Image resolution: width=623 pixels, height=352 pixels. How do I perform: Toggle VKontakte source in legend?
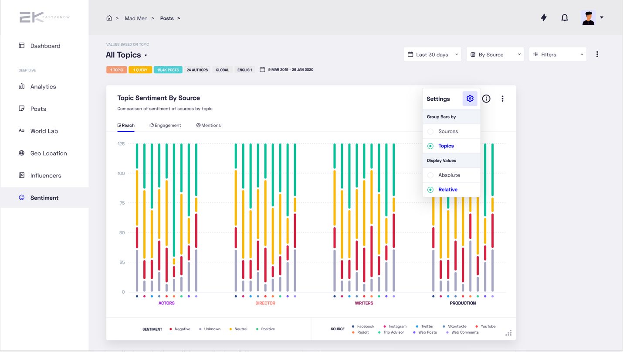[454, 326]
